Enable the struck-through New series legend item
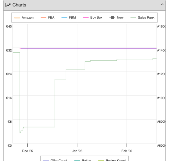The image size is (169, 161). tap(116, 18)
